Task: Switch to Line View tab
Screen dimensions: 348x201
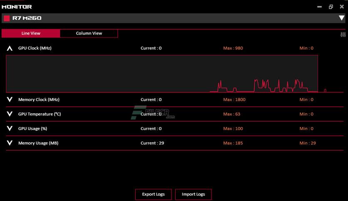Action: click(31, 33)
